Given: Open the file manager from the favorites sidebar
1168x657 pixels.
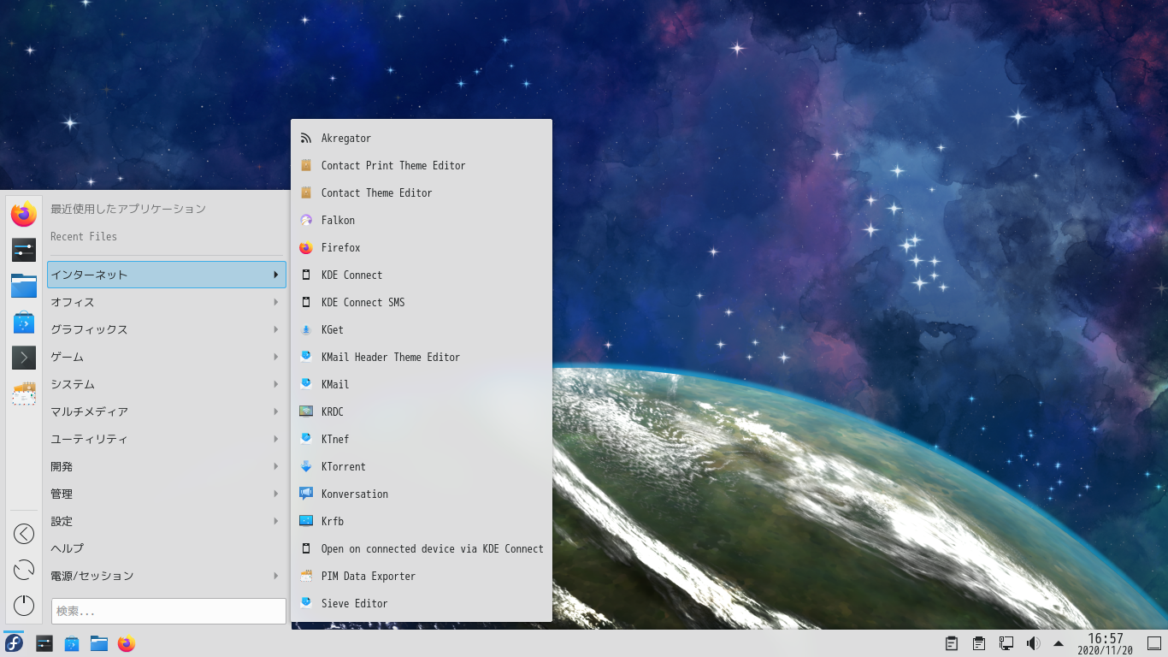Looking at the screenshot, I should (x=24, y=286).
